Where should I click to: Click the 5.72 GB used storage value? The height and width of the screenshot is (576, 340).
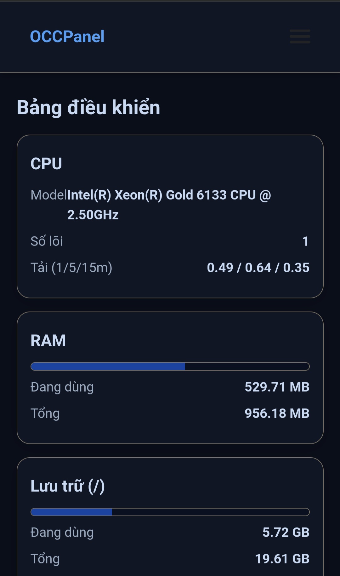(x=286, y=532)
